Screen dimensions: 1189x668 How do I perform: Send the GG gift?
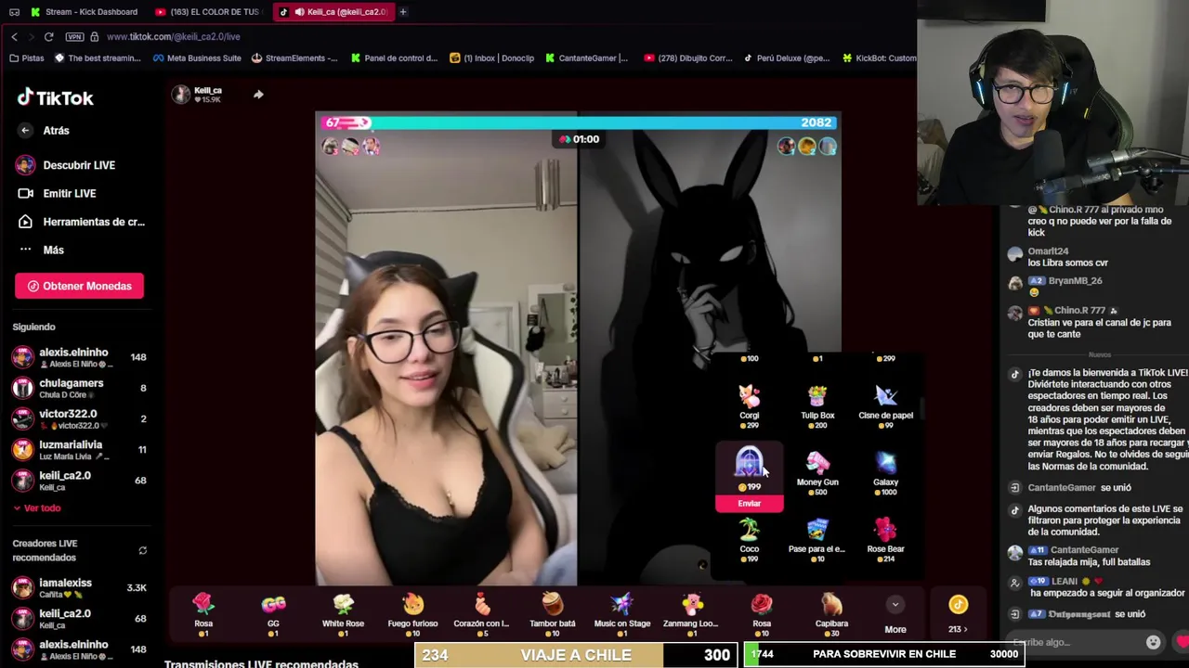coord(273,613)
